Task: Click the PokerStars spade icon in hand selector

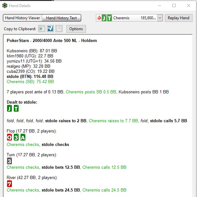Action: coord(99,18)
